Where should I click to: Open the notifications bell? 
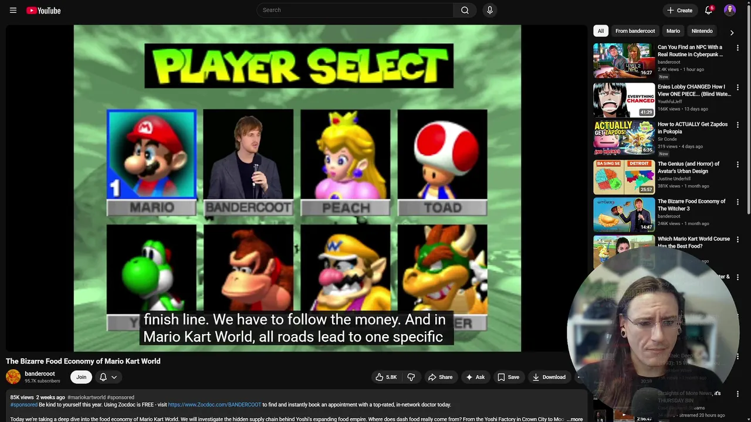click(x=709, y=10)
